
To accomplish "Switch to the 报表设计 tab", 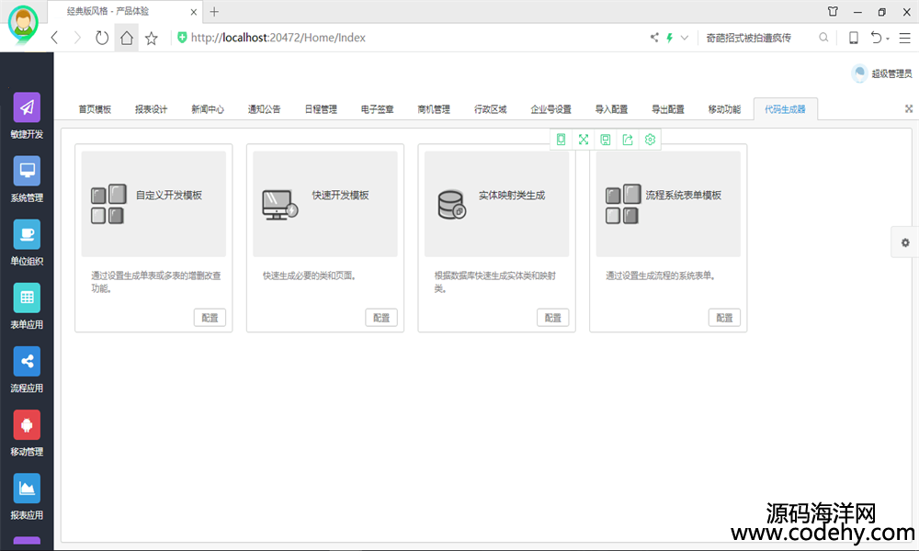I will pyautogui.click(x=151, y=109).
